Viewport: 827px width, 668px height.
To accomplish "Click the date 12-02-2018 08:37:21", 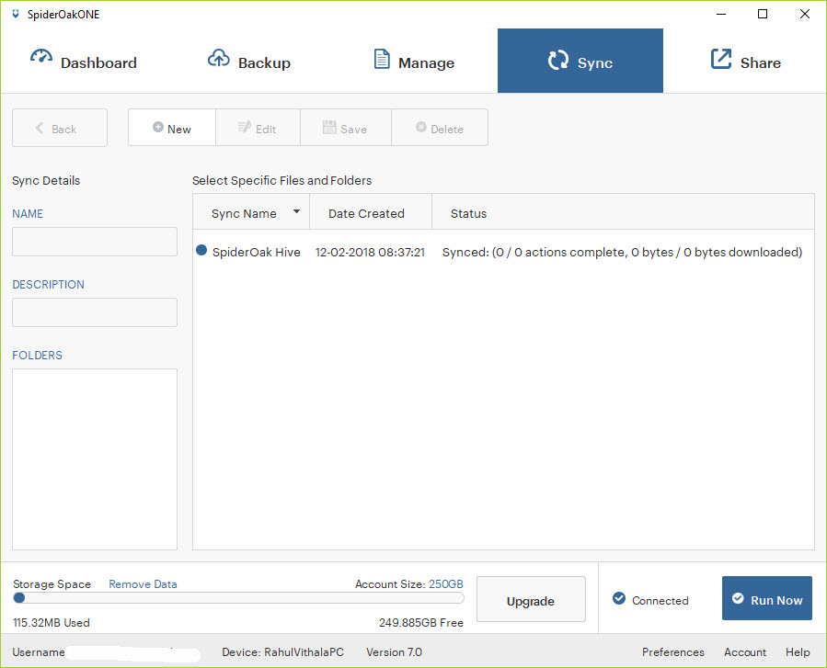I will tap(370, 253).
